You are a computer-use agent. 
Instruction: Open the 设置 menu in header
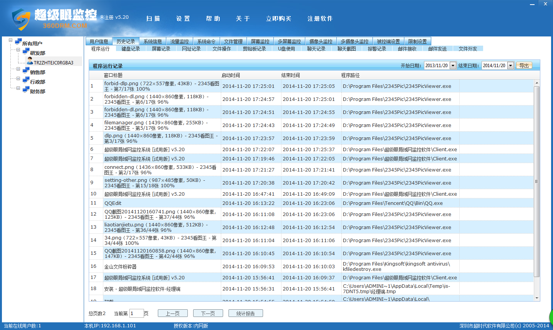tap(183, 18)
